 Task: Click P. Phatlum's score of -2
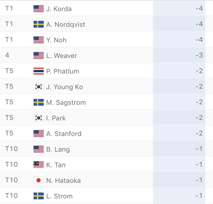pos(199,71)
